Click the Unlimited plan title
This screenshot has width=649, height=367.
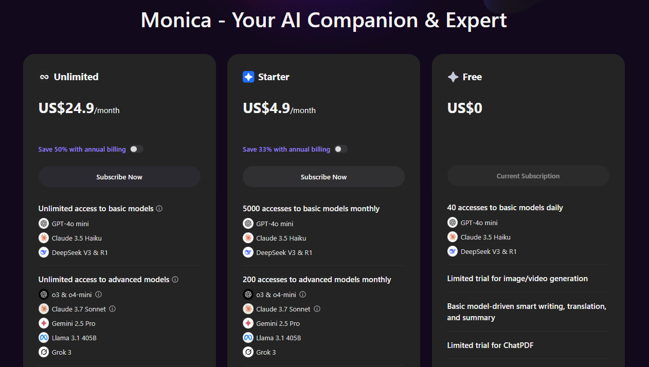coord(76,77)
